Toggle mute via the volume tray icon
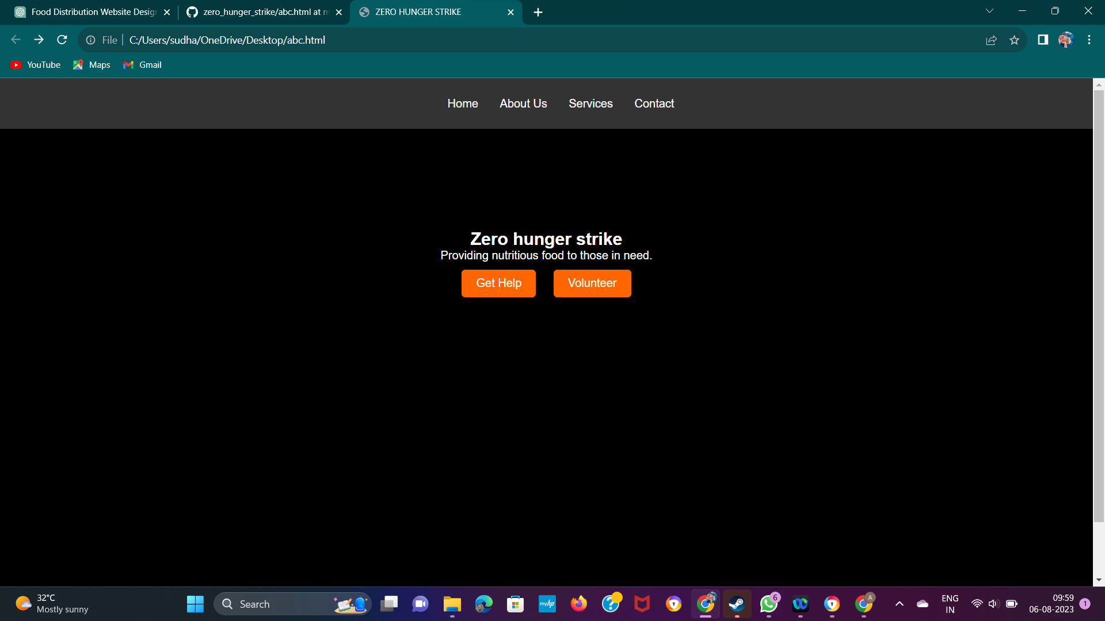The image size is (1105, 621). (x=992, y=604)
